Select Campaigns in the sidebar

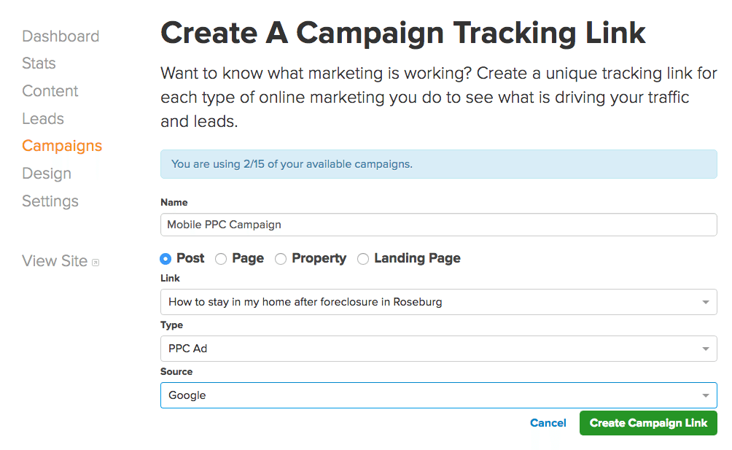(62, 146)
